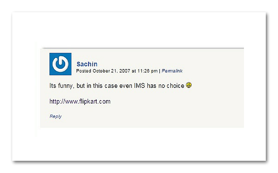Image resolution: width=278 pixels, height=173 pixels.
Task: Click the word 'IMS' in the comment
Action: point(140,85)
